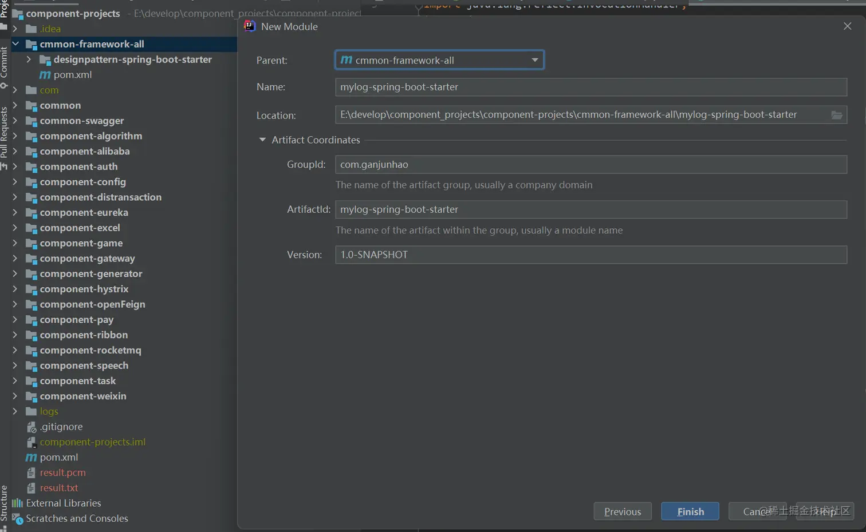Click the Maven icon of the project-root pom.xml
Screen dimensions: 866x532
(x=32, y=458)
